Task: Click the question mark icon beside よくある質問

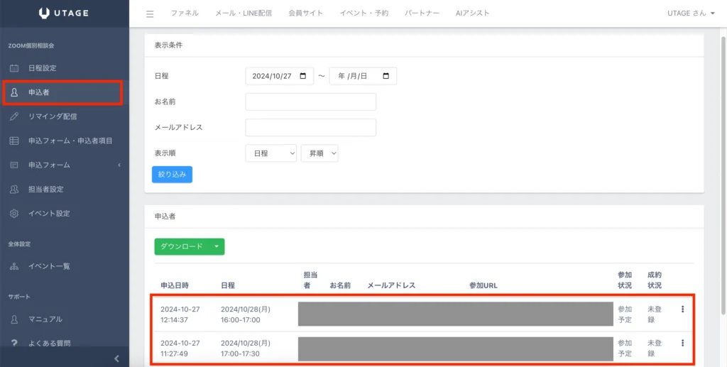Action: 14,344
